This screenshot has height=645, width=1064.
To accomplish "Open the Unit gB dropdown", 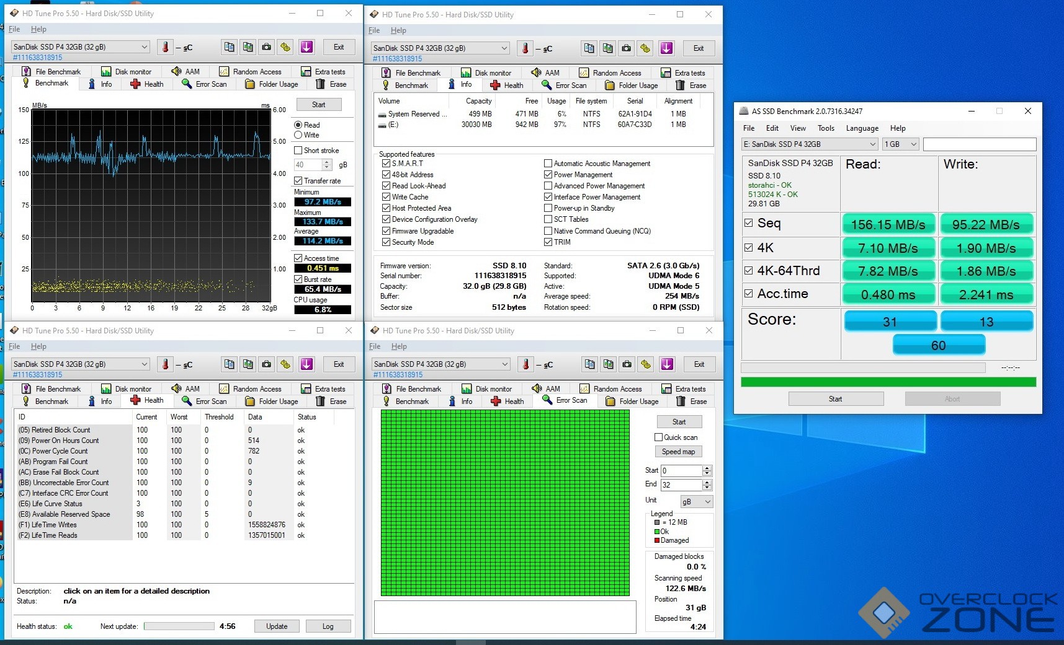I will tap(697, 502).
